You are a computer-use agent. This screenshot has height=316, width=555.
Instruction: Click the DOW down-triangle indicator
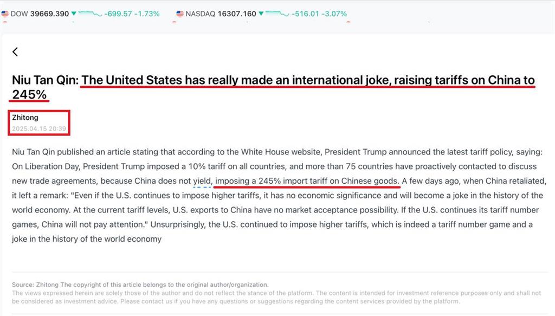pos(74,14)
